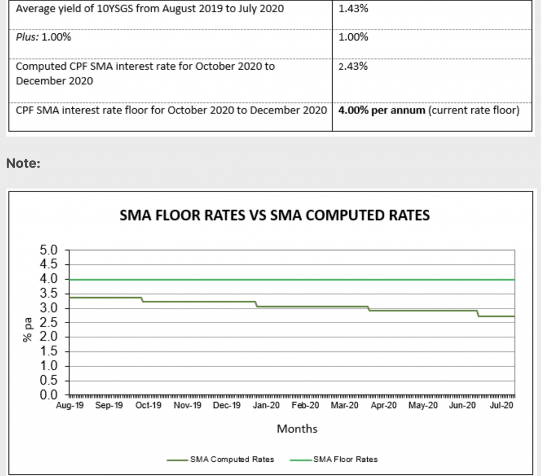Click the 'Plus: 1.00%' row label

(x=44, y=37)
